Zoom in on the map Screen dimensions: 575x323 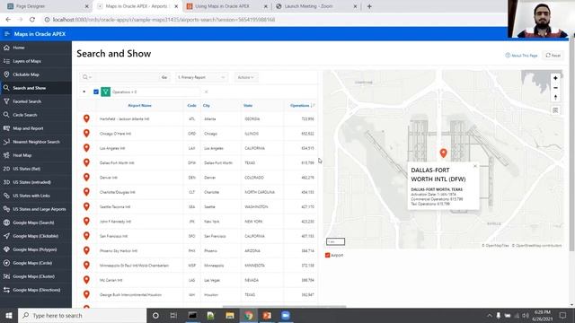[x=555, y=78]
